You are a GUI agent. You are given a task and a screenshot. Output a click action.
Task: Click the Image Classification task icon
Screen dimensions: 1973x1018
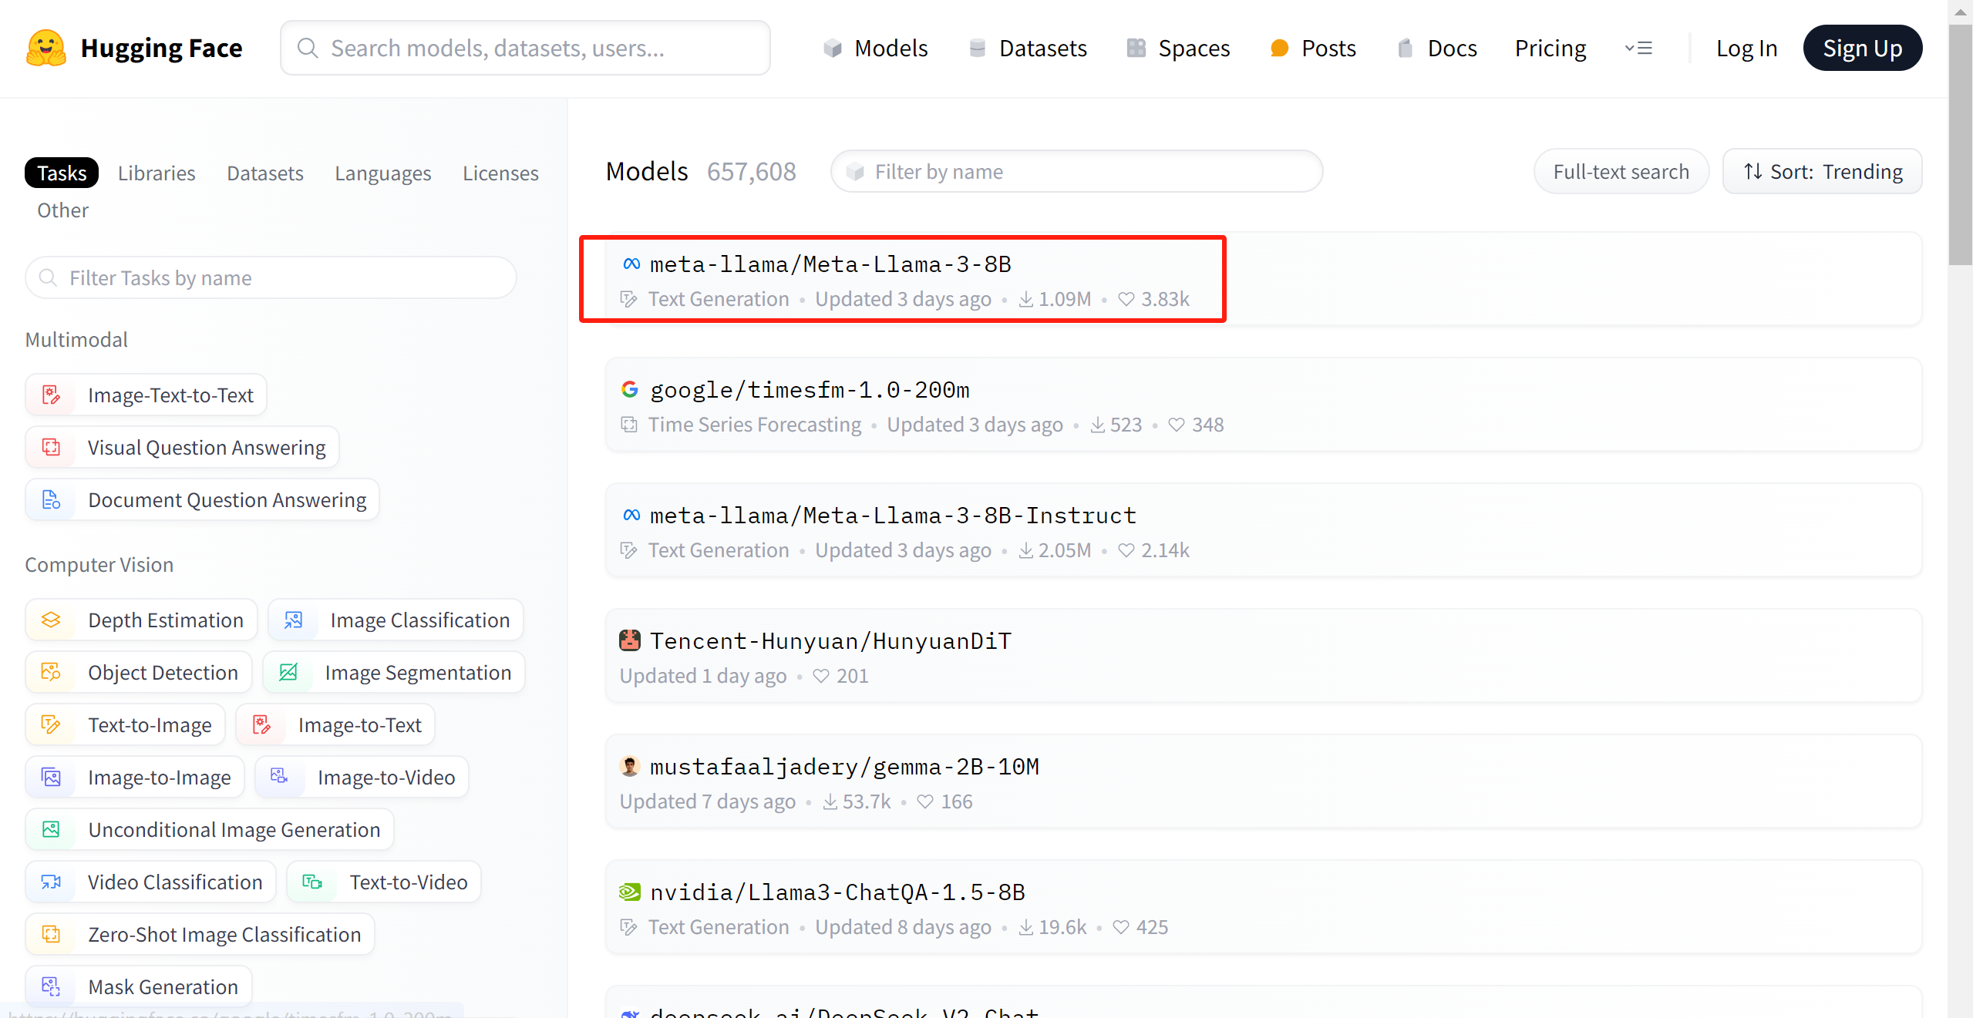click(293, 620)
